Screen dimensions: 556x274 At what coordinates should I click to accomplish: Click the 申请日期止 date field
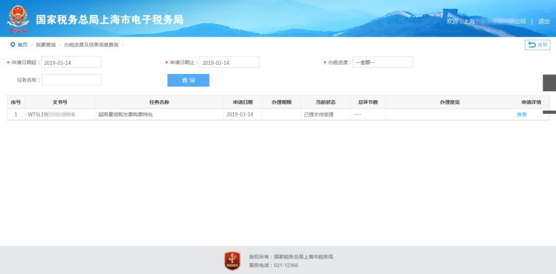click(230, 62)
